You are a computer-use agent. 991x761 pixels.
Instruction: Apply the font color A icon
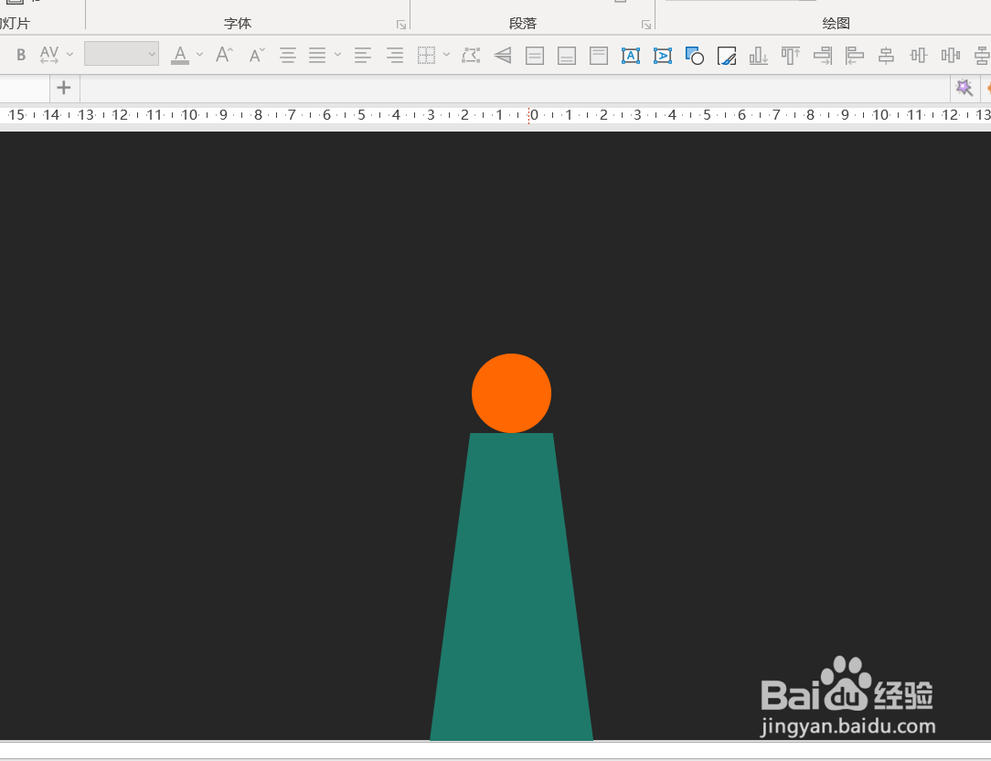point(180,55)
